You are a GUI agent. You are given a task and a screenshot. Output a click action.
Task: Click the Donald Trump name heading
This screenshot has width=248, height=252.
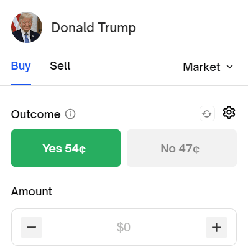(x=94, y=27)
